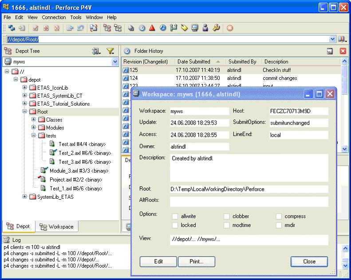Close the Folder History pane
Image resolution: width=351 pixels, height=280 pixels.
343,51
